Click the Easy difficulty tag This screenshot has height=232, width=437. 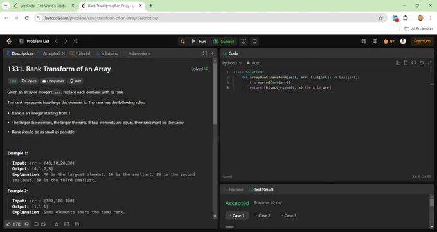[13, 81]
